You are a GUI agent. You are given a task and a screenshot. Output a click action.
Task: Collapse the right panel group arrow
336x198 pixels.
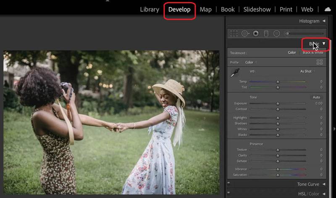click(334, 129)
